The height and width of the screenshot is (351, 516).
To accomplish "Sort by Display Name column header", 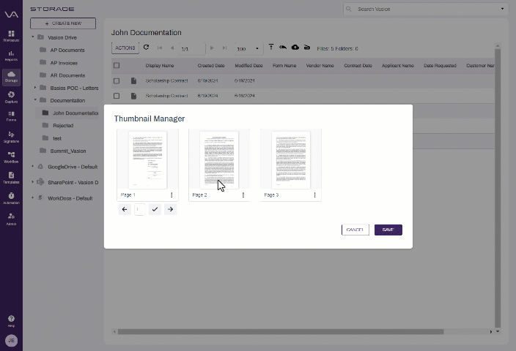I will pyautogui.click(x=160, y=66).
